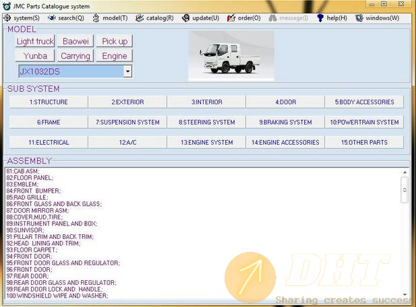
Task: Open the 9:BRAKING SYSTEM sub system
Action: (285, 122)
